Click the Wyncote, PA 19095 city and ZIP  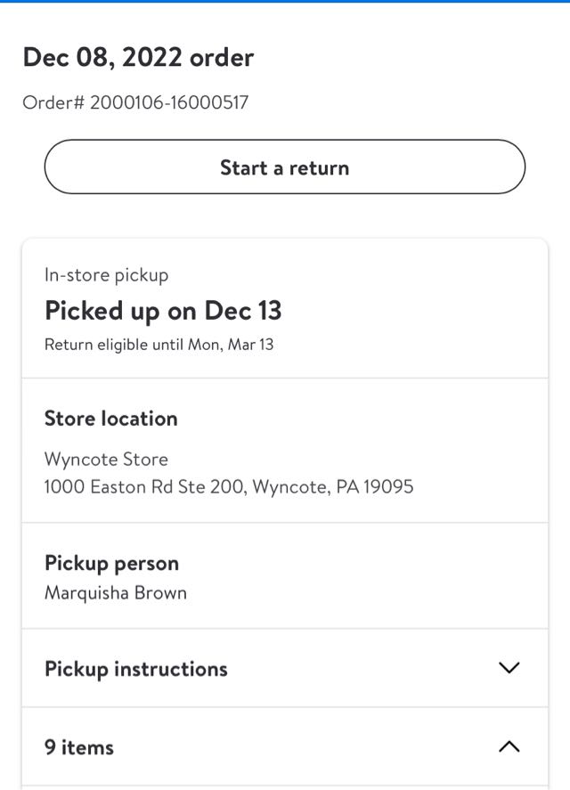333,487
